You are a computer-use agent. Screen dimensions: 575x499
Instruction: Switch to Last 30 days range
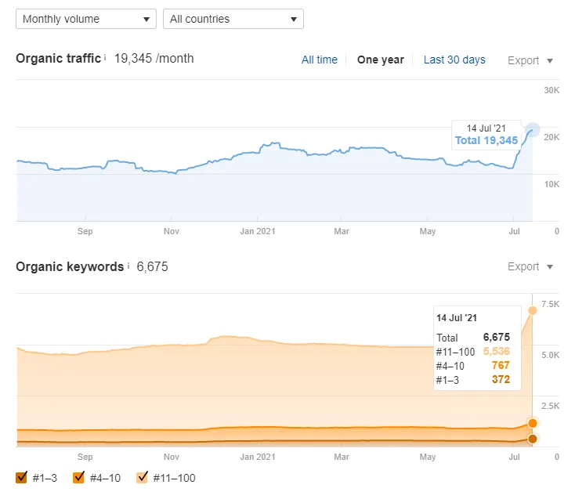pos(454,60)
